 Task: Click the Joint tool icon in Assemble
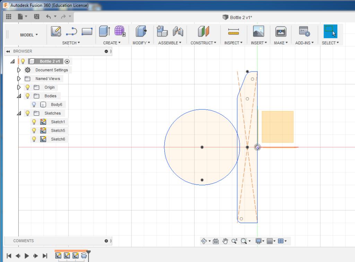[x=178, y=32]
